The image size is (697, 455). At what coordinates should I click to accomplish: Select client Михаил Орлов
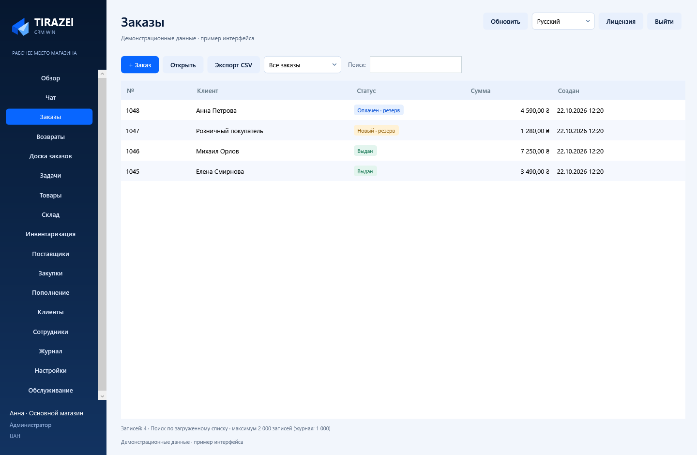[x=217, y=151]
